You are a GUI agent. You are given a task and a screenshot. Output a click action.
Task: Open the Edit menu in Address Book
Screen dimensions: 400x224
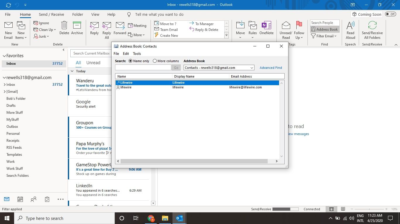[126, 54]
